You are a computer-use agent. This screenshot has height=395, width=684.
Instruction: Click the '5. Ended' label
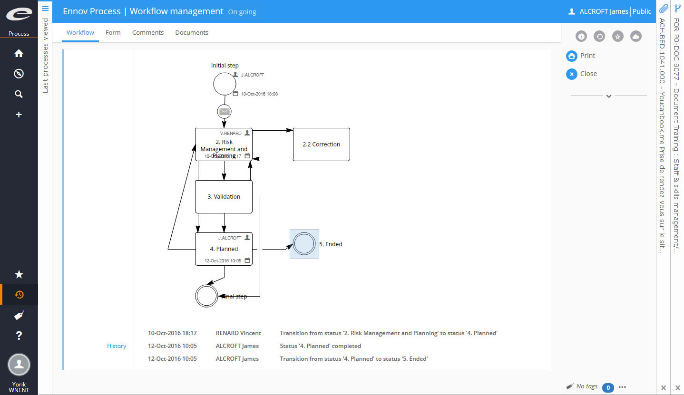coord(331,244)
